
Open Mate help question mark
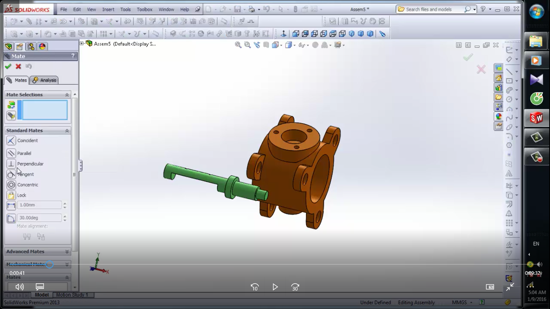(x=73, y=56)
